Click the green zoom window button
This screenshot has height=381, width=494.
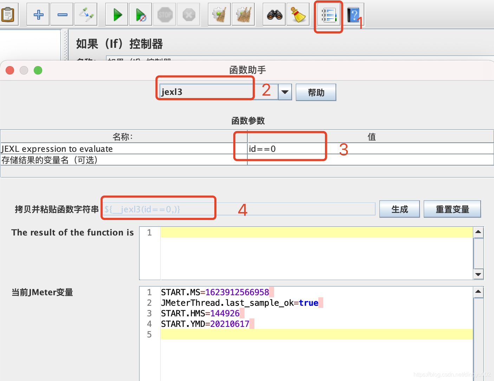tap(38, 70)
